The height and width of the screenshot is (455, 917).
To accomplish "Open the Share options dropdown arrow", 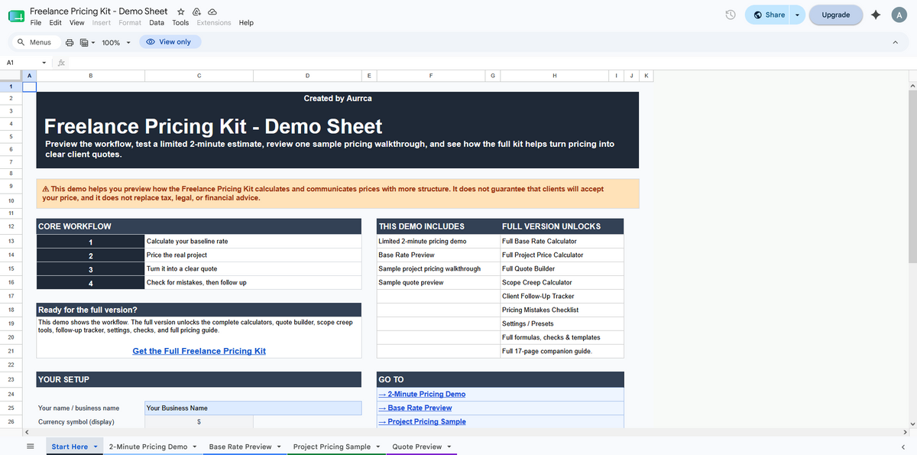I will (798, 15).
